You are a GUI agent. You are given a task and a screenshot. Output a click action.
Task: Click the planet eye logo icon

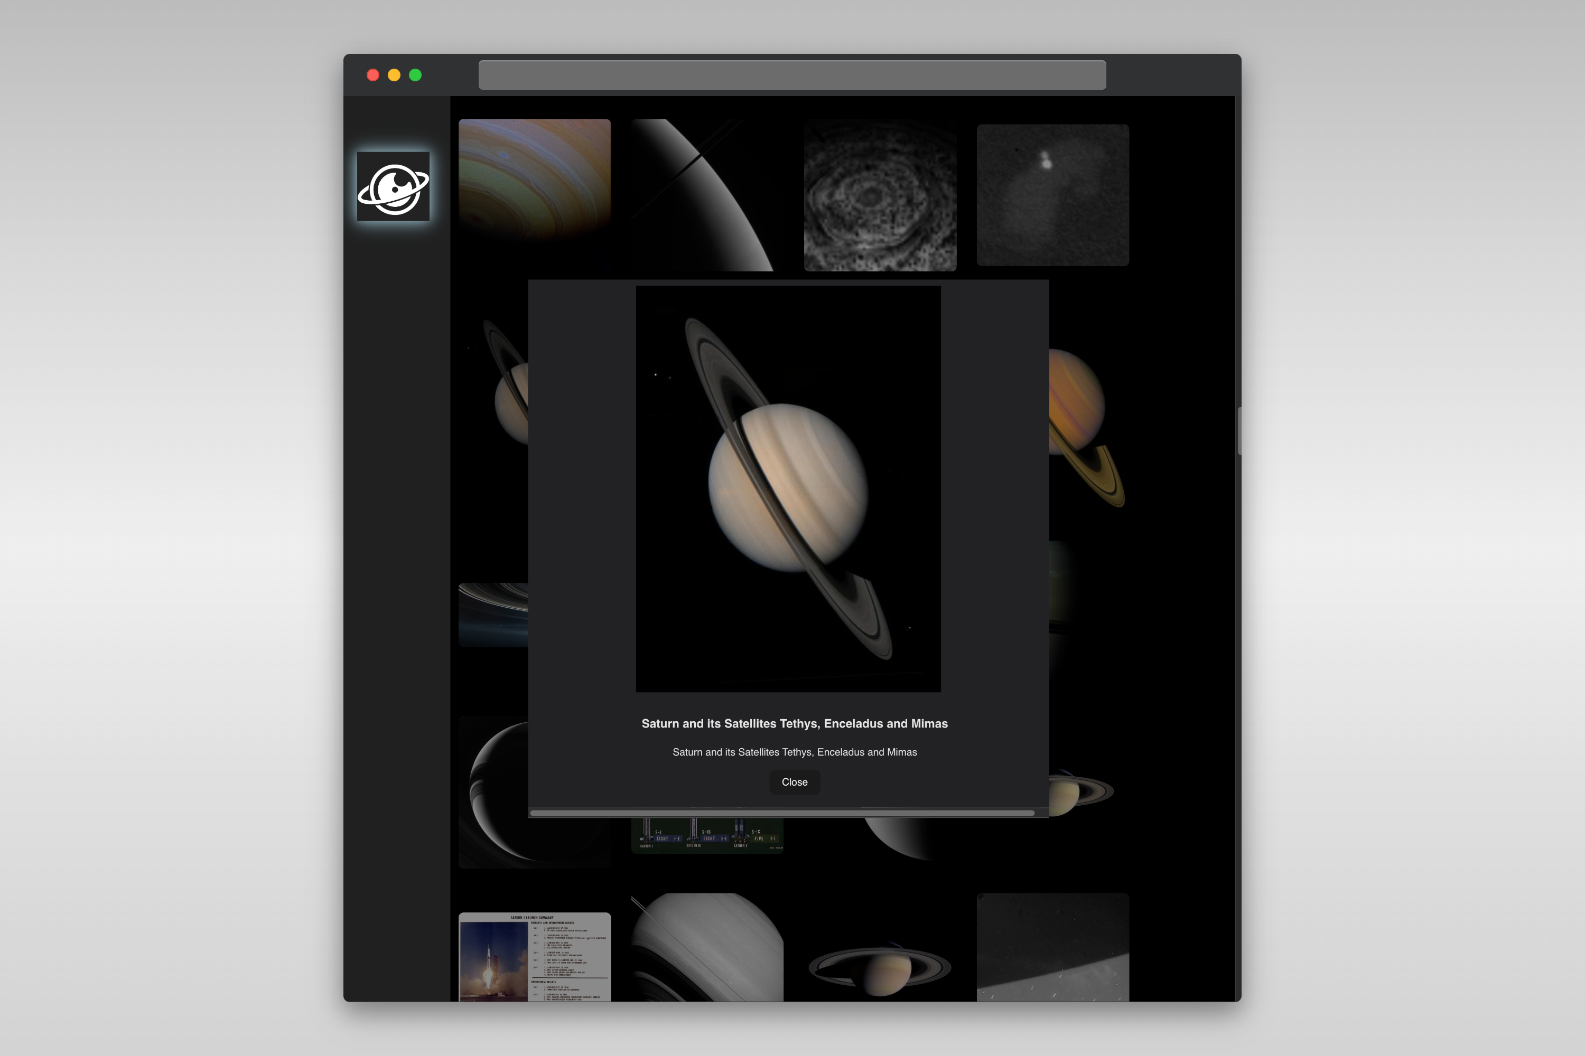(393, 186)
